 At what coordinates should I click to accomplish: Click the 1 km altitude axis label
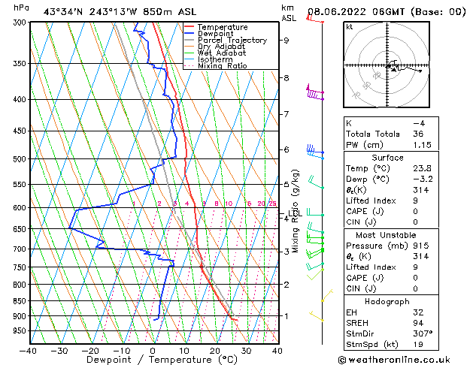[x=287, y=316]
